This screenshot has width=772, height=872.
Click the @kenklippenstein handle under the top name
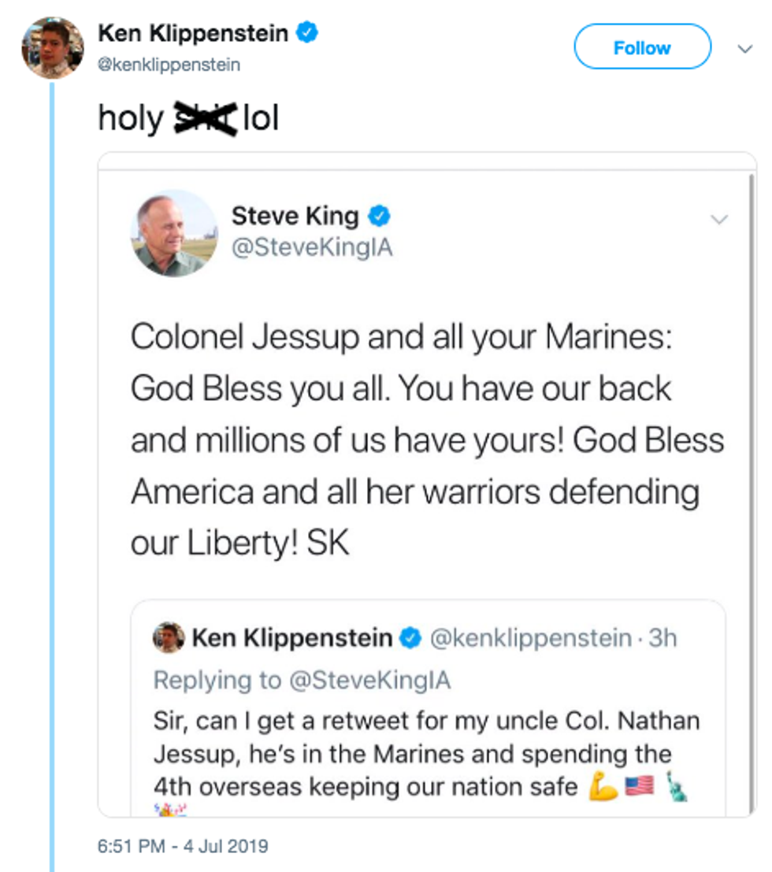click(x=169, y=65)
